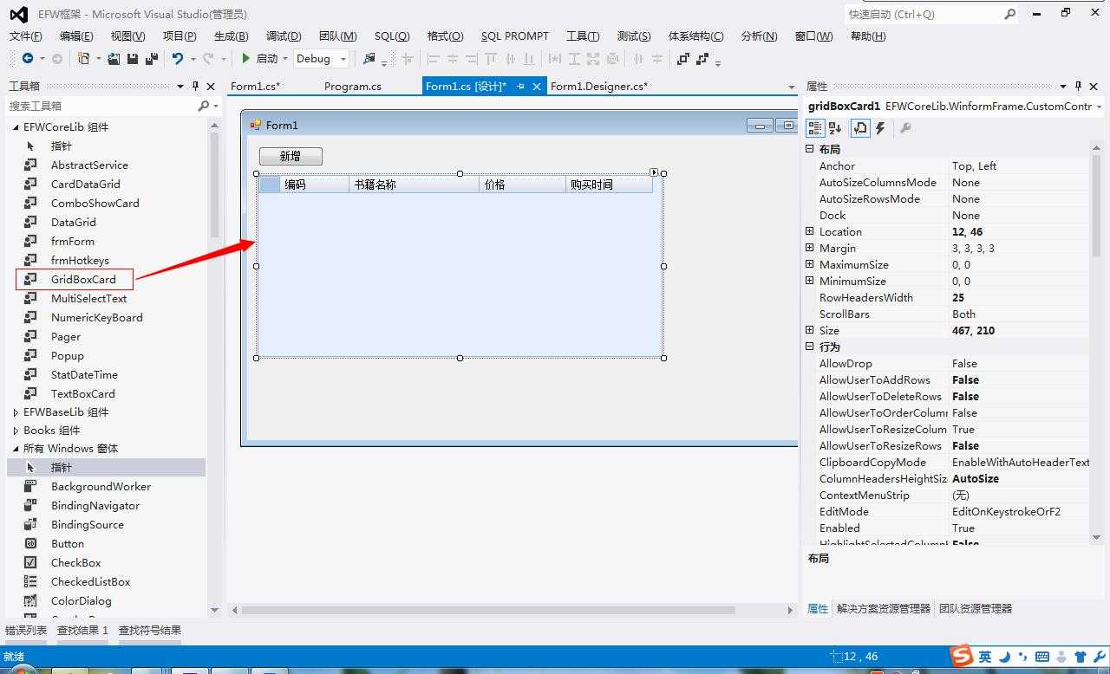
Task: Click the Quick Launch input box
Action: pyautogui.click(x=923, y=14)
